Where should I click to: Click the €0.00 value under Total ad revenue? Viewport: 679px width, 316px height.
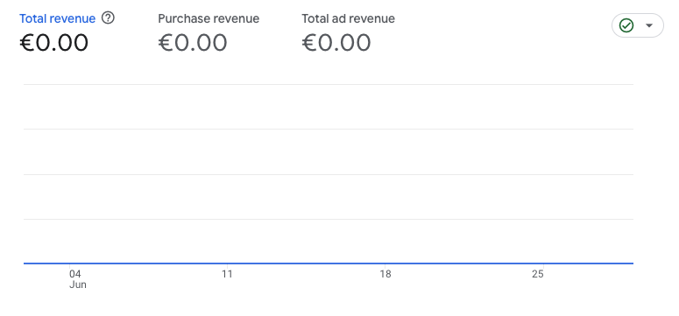pyautogui.click(x=336, y=43)
